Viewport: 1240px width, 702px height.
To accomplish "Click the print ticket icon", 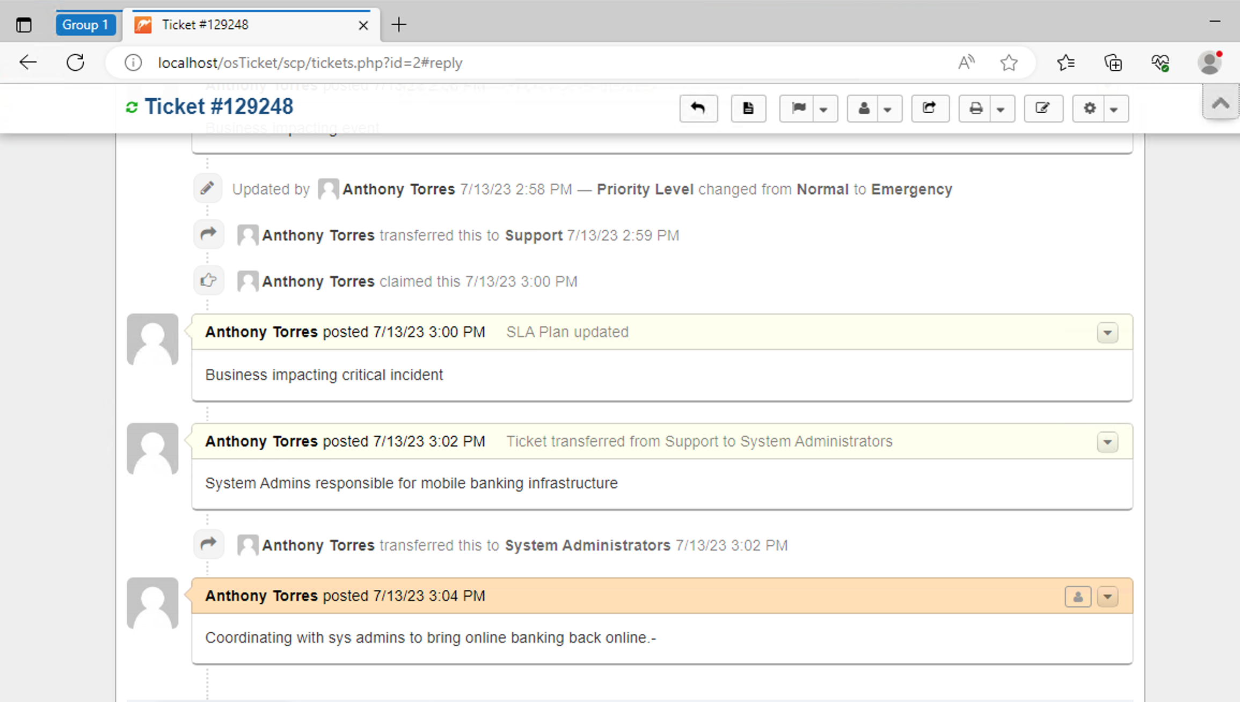I will pos(975,108).
